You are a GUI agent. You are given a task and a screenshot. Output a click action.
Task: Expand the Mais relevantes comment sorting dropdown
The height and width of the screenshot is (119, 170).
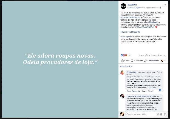126,66
